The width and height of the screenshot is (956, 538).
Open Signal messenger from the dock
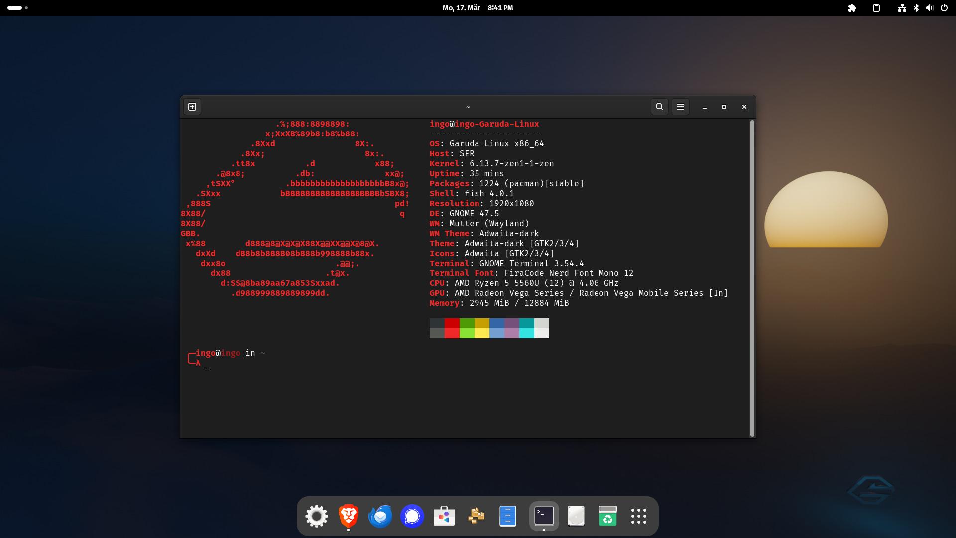click(x=412, y=516)
